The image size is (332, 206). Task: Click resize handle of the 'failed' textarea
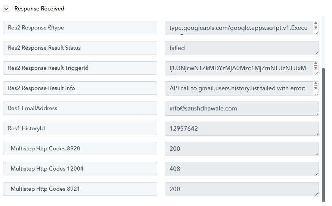pos(317,53)
